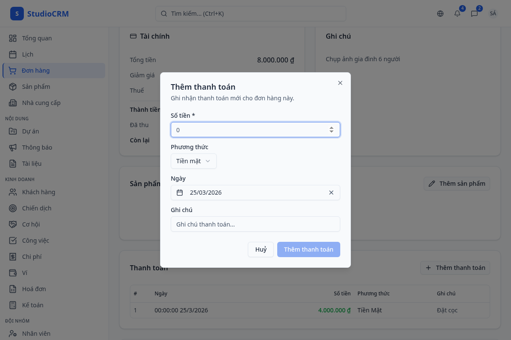Open the SÁ user avatar
This screenshot has height=340, width=511.
(493, 14)
